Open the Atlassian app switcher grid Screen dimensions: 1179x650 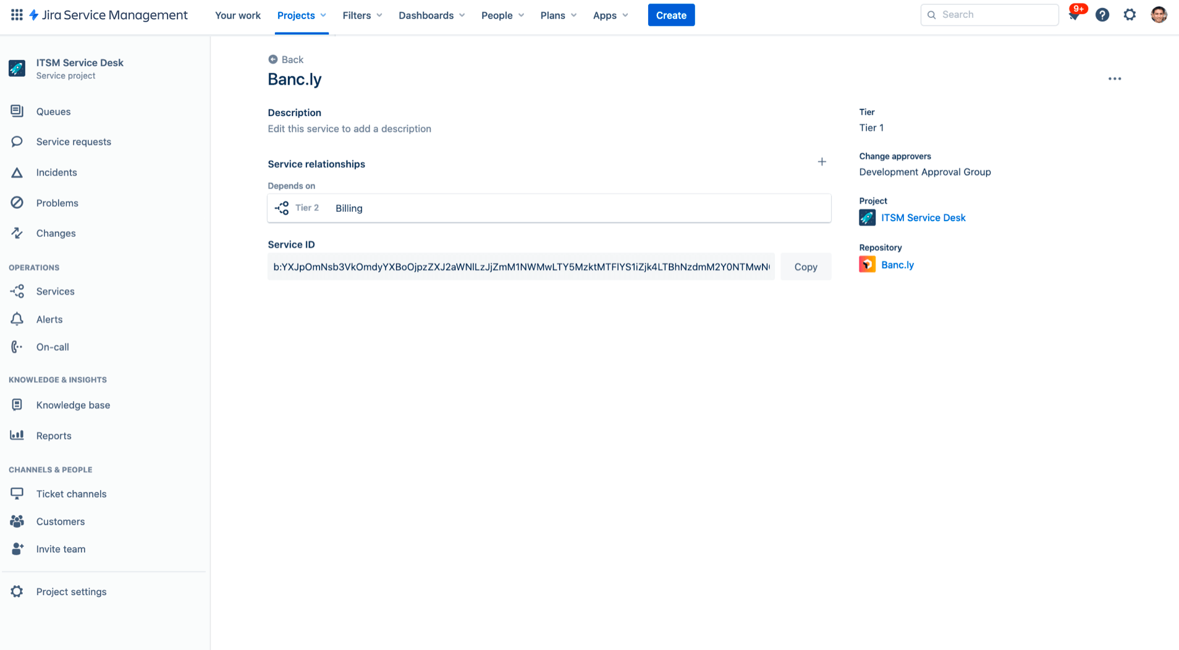17,15
